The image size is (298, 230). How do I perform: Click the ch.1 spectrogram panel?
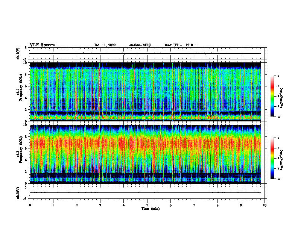coord(145,92)
